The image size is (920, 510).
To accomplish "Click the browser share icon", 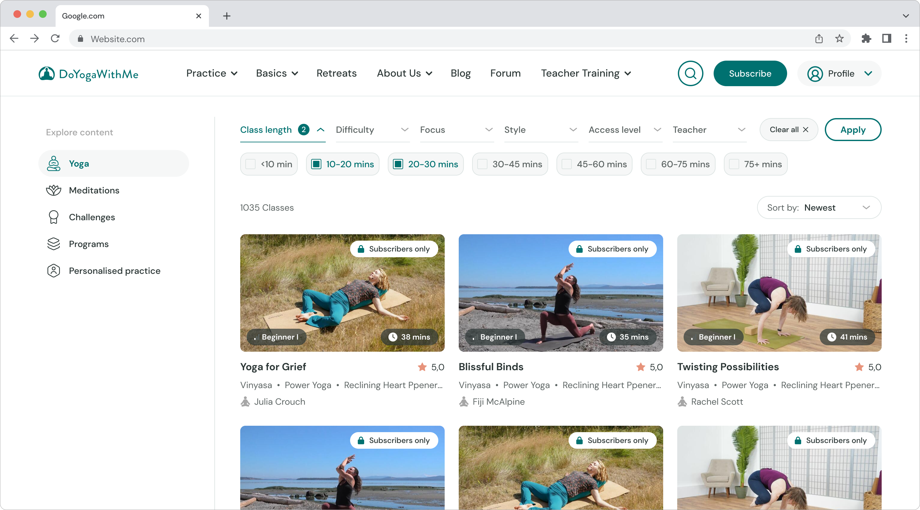I will tap(819, 39).
